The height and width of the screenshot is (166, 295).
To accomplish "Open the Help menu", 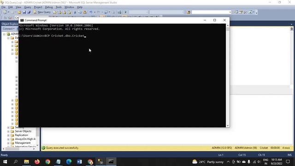I will (x=80, y=7).
